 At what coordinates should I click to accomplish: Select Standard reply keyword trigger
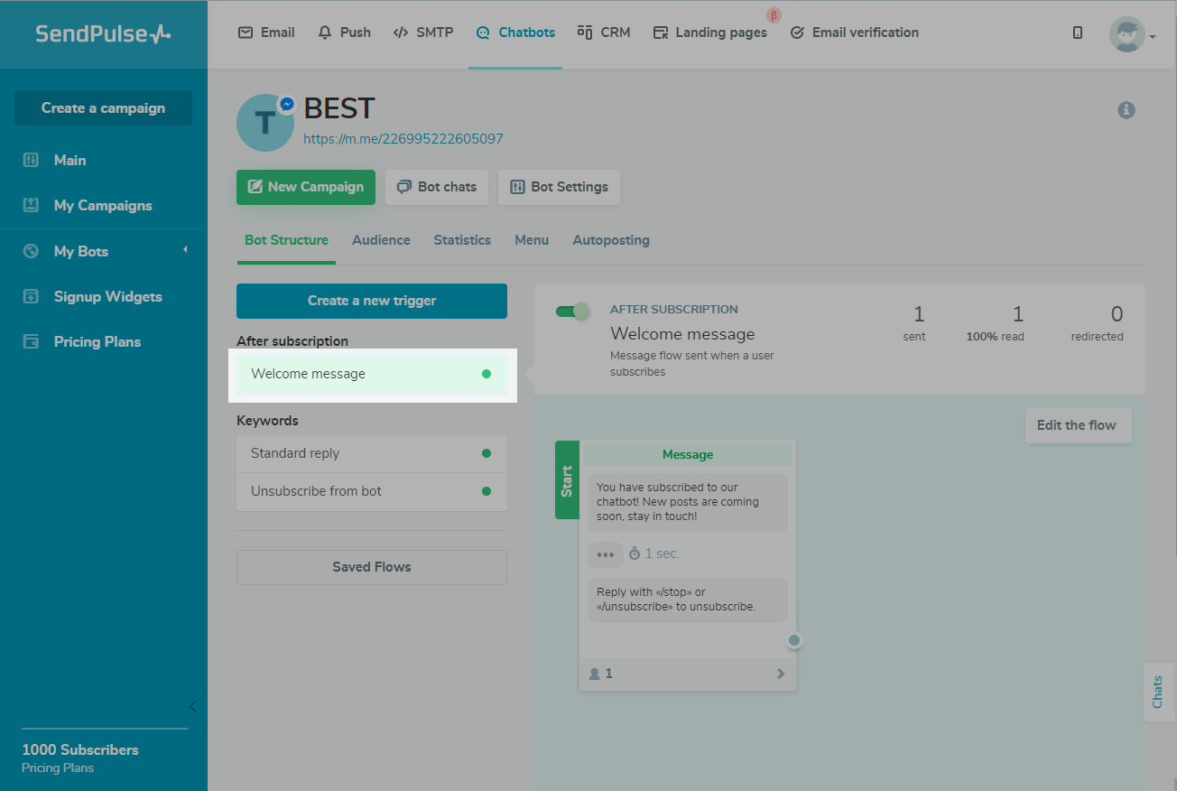tap(371, 453)
